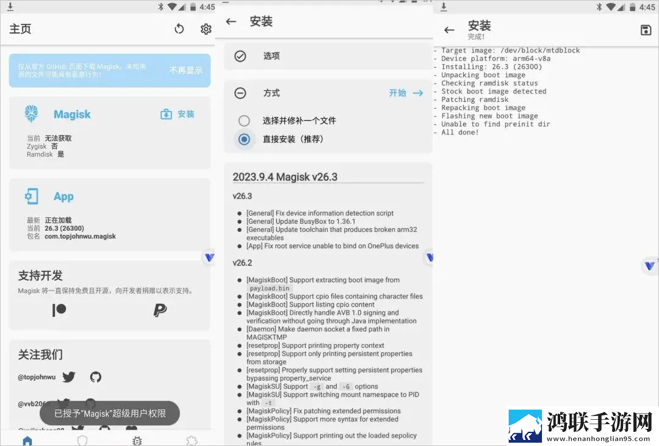Open the @topjohnwu GitHub icon
Screen dimensions: 659x446
(96, 377)
